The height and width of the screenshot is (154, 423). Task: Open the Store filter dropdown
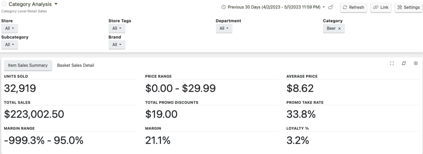[10, 28]
